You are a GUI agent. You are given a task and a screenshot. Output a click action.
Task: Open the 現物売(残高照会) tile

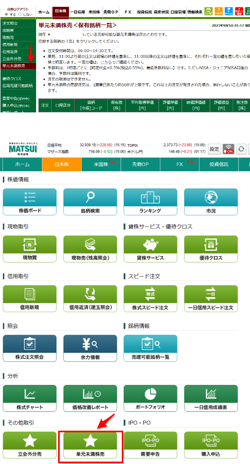90,249
